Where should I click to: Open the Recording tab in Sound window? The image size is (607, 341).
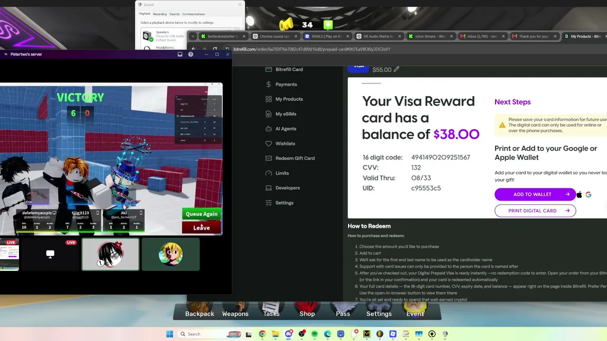pos(160,14)
